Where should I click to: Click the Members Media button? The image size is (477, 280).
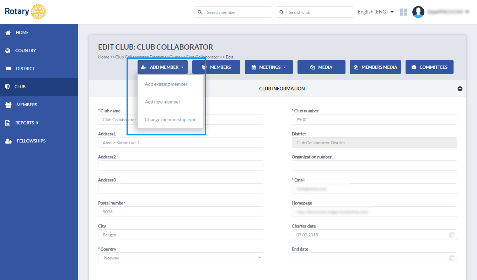375,67
